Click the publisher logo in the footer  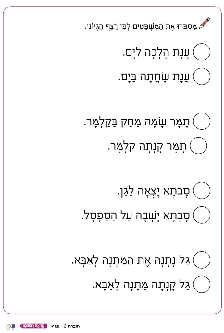click(11, 326)
